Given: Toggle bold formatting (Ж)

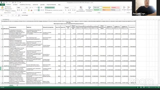Looking at the screenshot, I should (18, 10).
